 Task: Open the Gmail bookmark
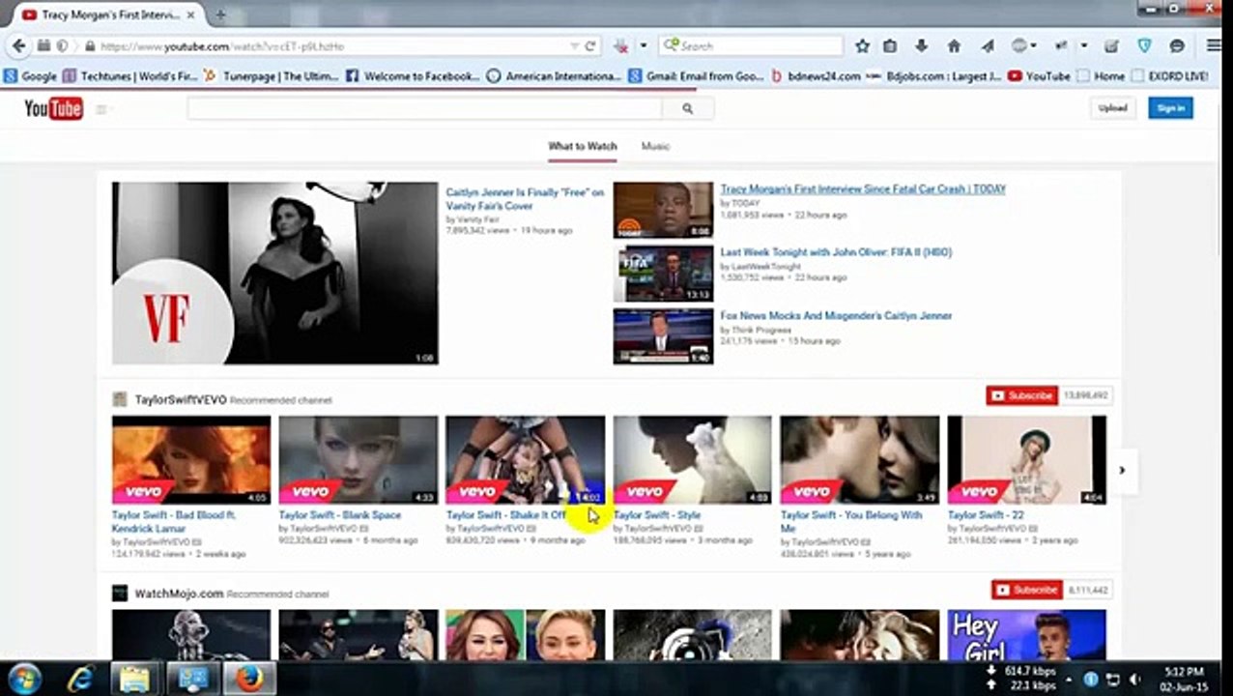click(x=697, y=75)
